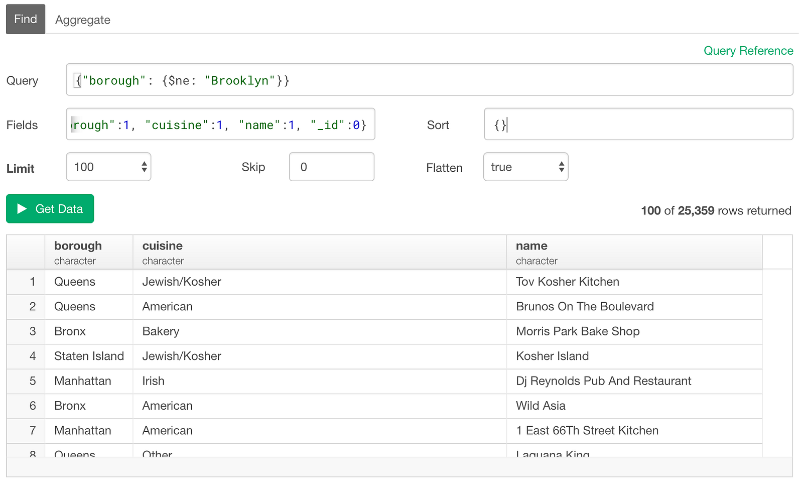
Task: Open the Limit dropdown showing 100
Action: point(108,167)
